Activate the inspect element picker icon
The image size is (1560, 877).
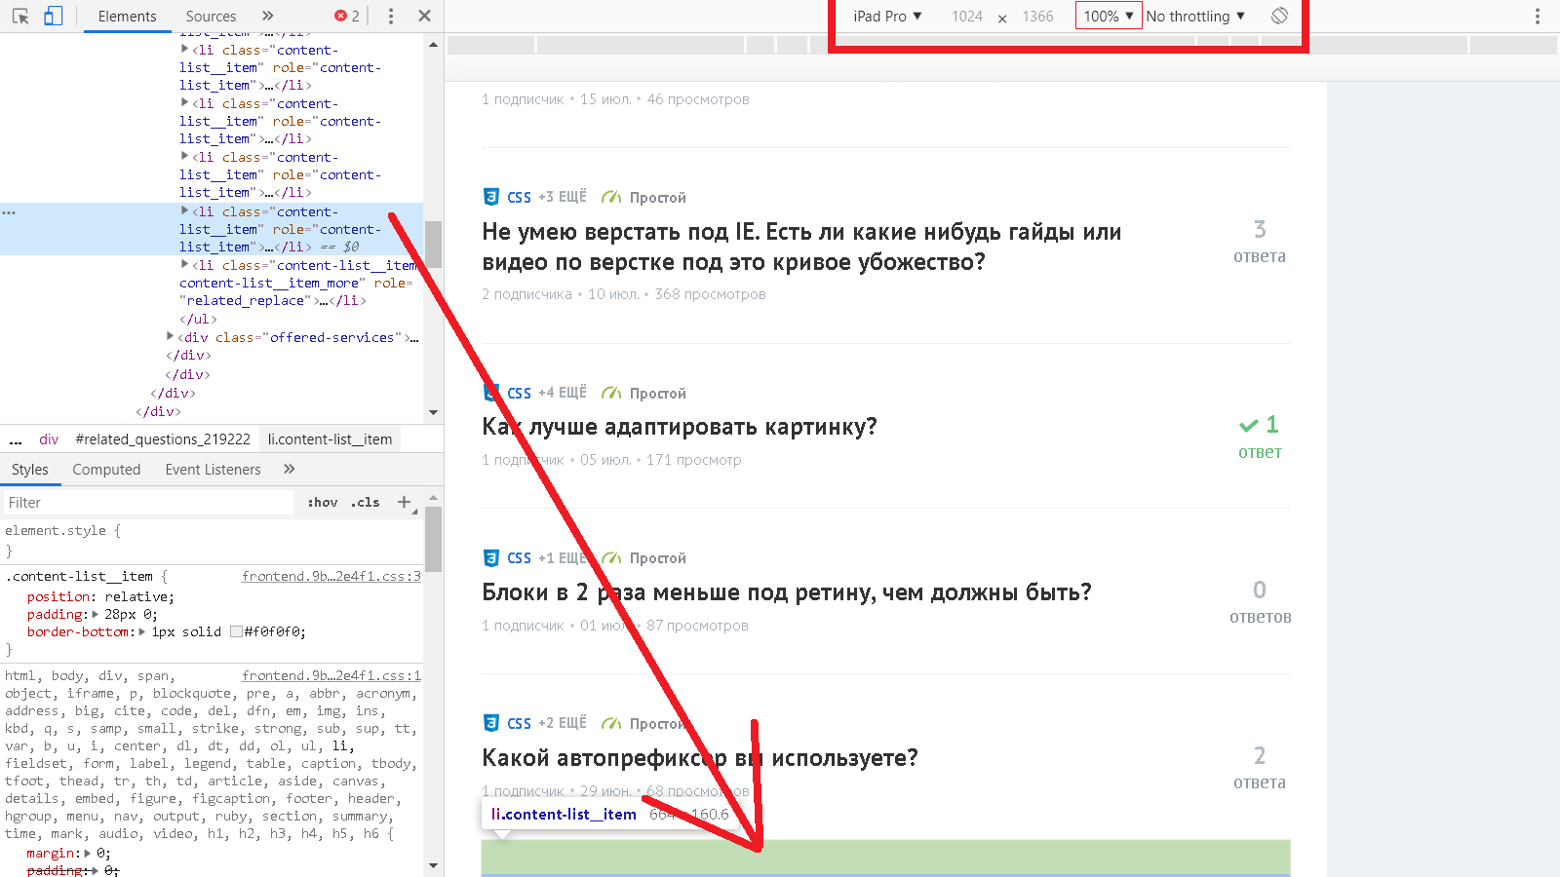pos(20,16)
